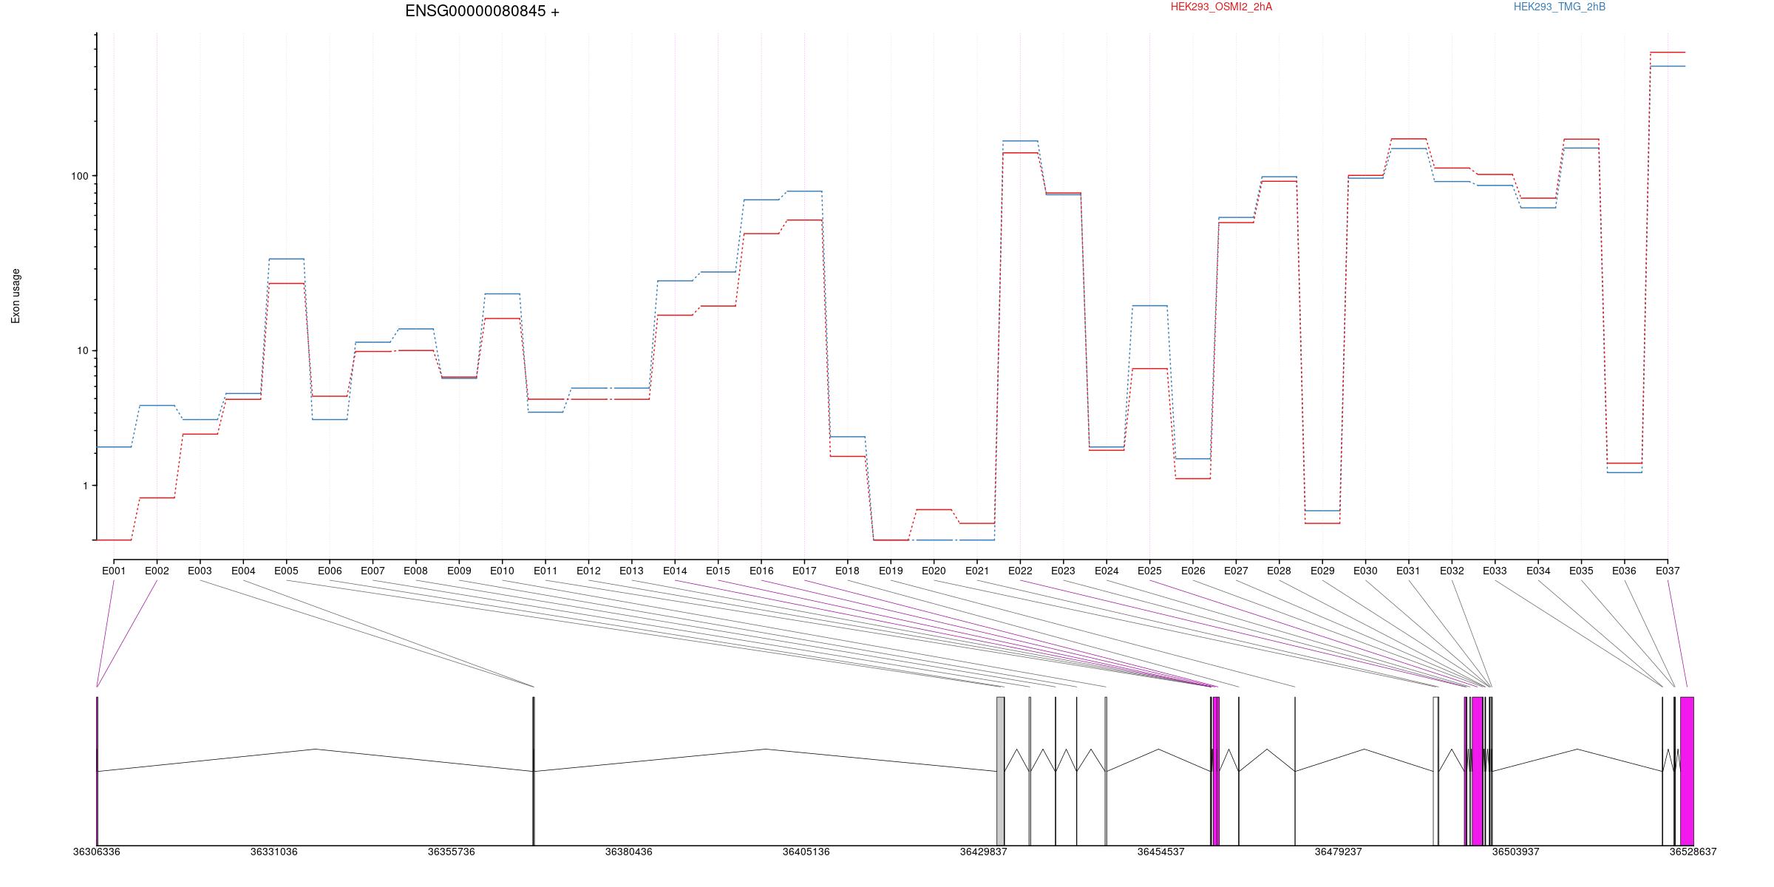Click exon label E037

pyautogui.click(x=1668, y=571)
